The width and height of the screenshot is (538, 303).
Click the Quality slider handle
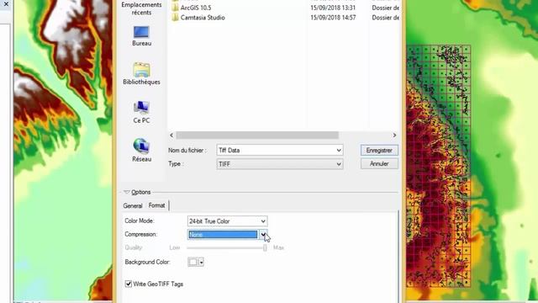[x=265, y=247]
